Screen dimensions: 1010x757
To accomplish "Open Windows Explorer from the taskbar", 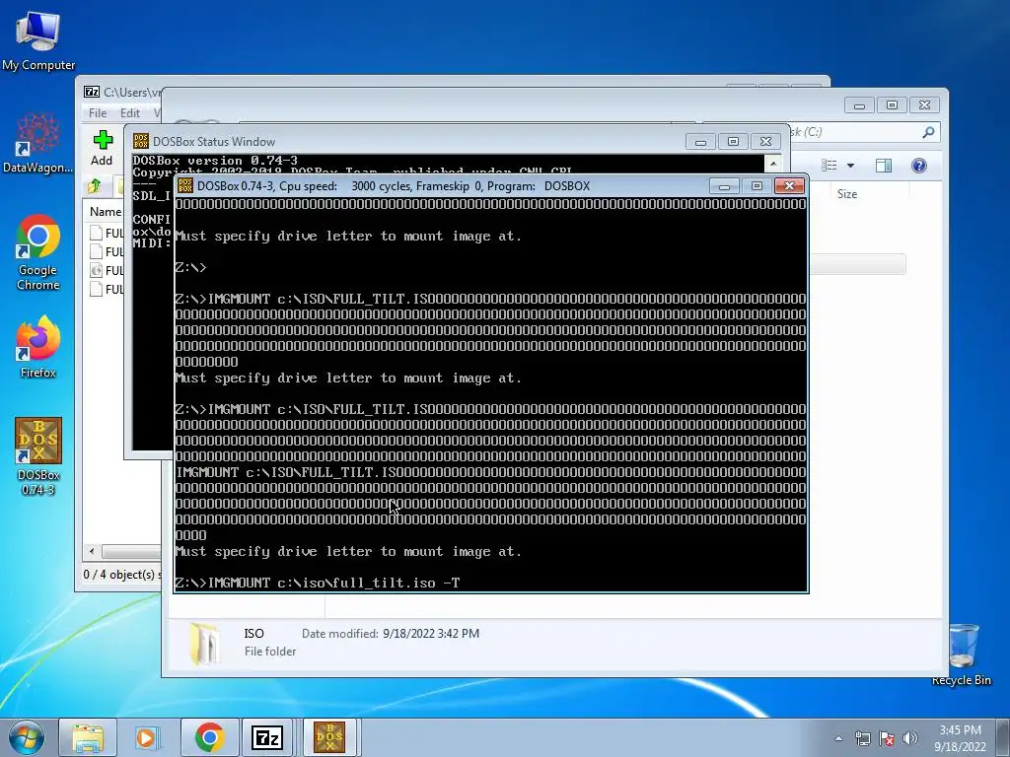I will coord(88,737).
